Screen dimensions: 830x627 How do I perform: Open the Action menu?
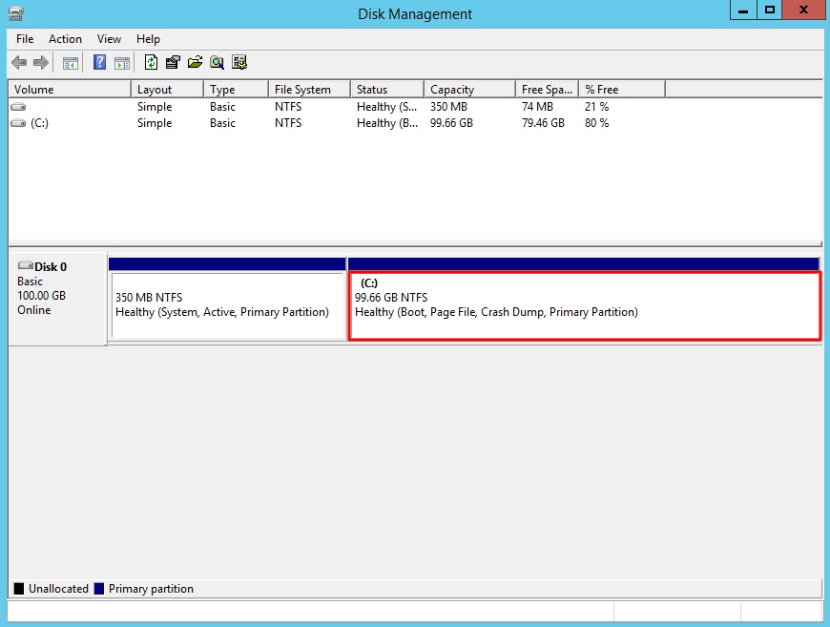coord(65,39)
